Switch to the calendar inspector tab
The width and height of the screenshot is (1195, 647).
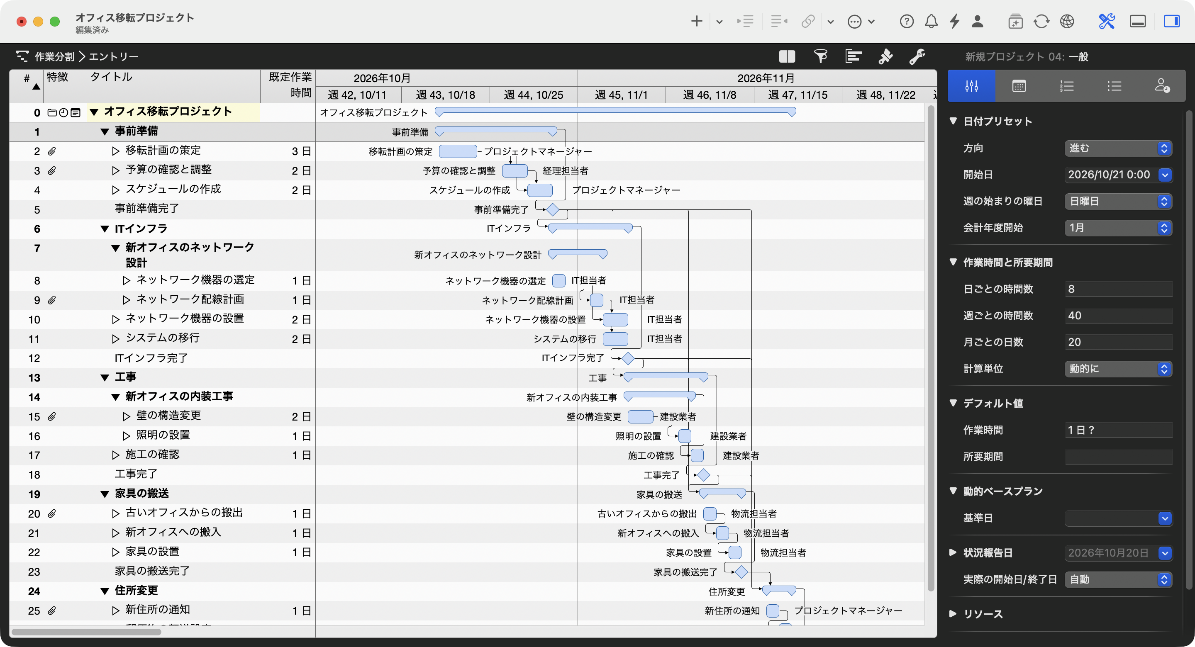1019,86
